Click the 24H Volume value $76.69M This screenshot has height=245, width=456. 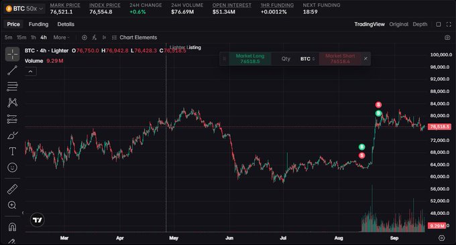[182, 12]
